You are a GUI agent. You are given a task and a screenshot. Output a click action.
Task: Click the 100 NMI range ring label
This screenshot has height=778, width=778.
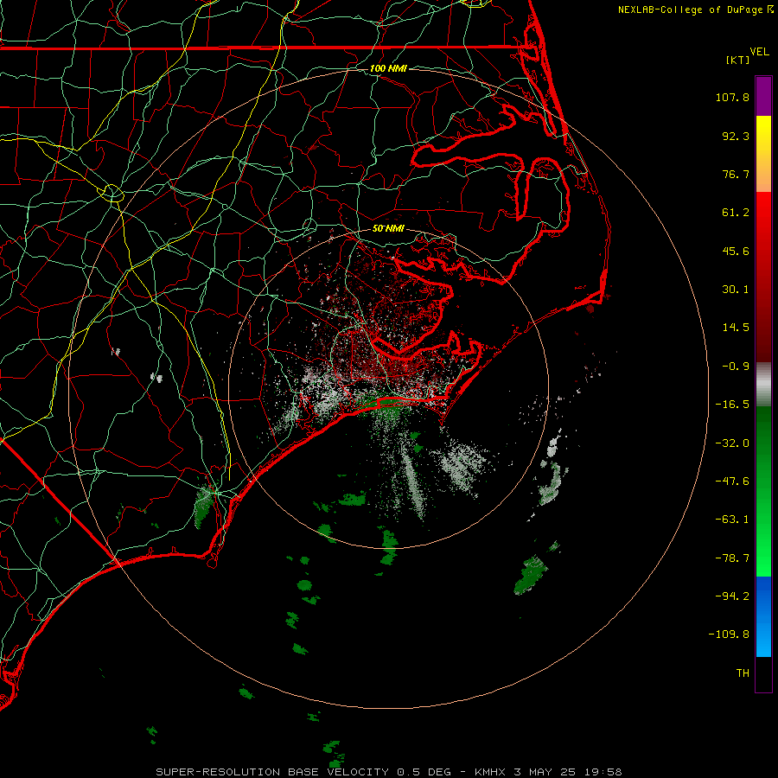pos(388,68)
